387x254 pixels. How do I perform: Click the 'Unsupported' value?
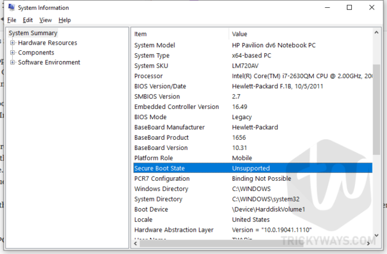click(251, 168)
